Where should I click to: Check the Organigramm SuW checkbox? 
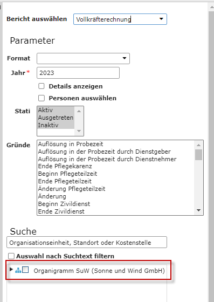25,270
